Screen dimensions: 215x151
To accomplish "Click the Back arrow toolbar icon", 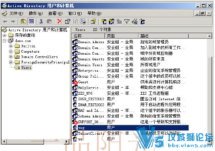I will pos(5,21).
